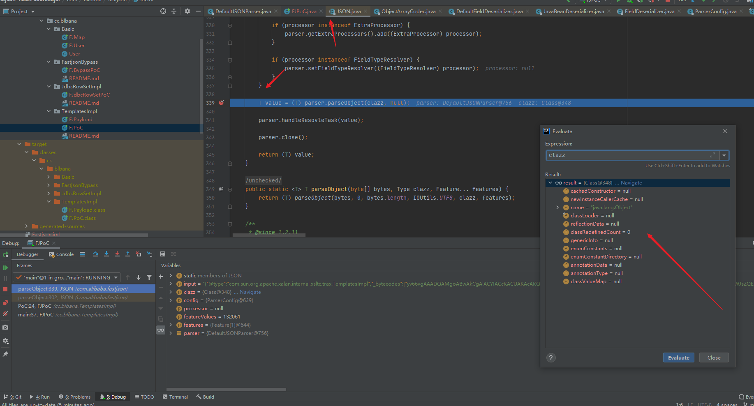Viewport: 754px width, 406px height.
Task: Open Project panel gear settings
Action: click(187, 11)
